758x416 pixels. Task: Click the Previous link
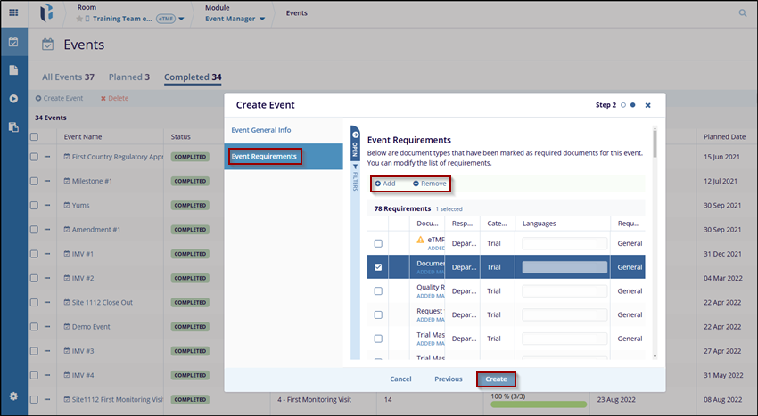coord(448,379)
